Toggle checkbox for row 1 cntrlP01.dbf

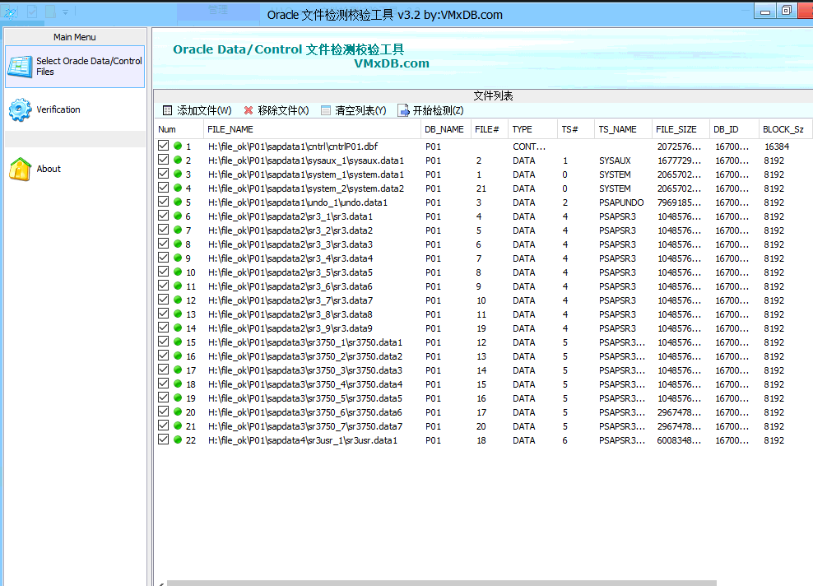pos(163,145)
